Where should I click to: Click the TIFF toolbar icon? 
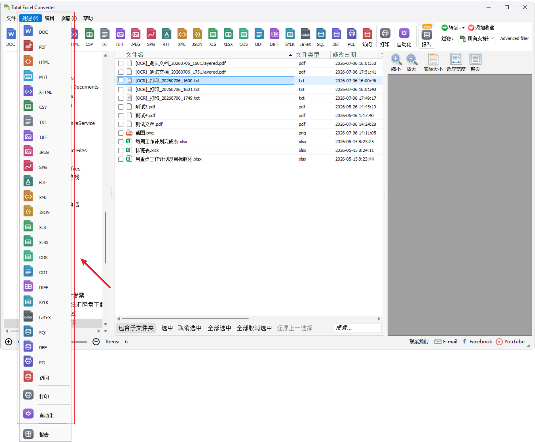(x=120, y=37)
